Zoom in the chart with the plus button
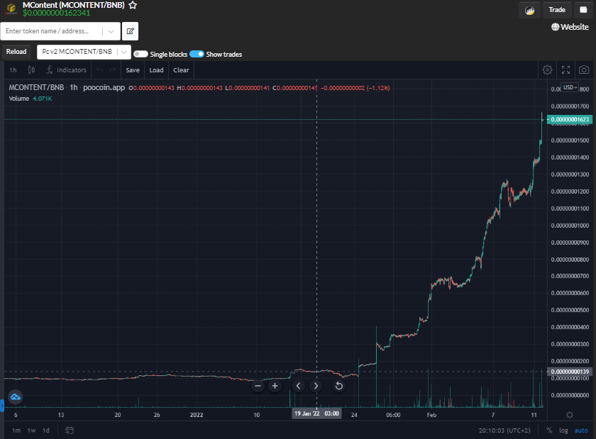The image size is (596, 439). point(275,387)
